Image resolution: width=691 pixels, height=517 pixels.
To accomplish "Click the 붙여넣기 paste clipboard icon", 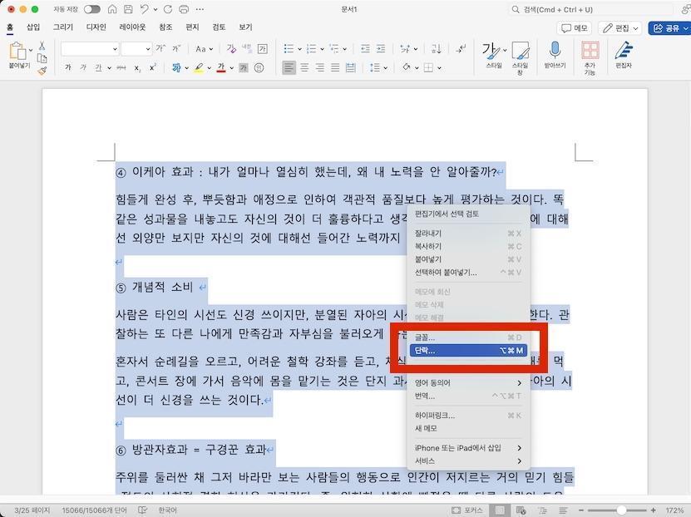I will click(x=17, y=51).
